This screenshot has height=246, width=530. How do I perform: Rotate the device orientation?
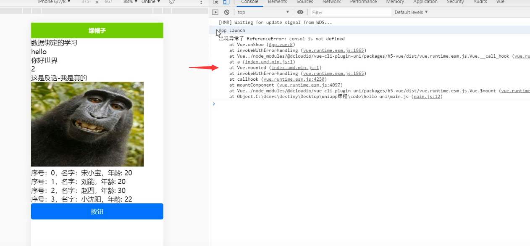pos(172,2)
